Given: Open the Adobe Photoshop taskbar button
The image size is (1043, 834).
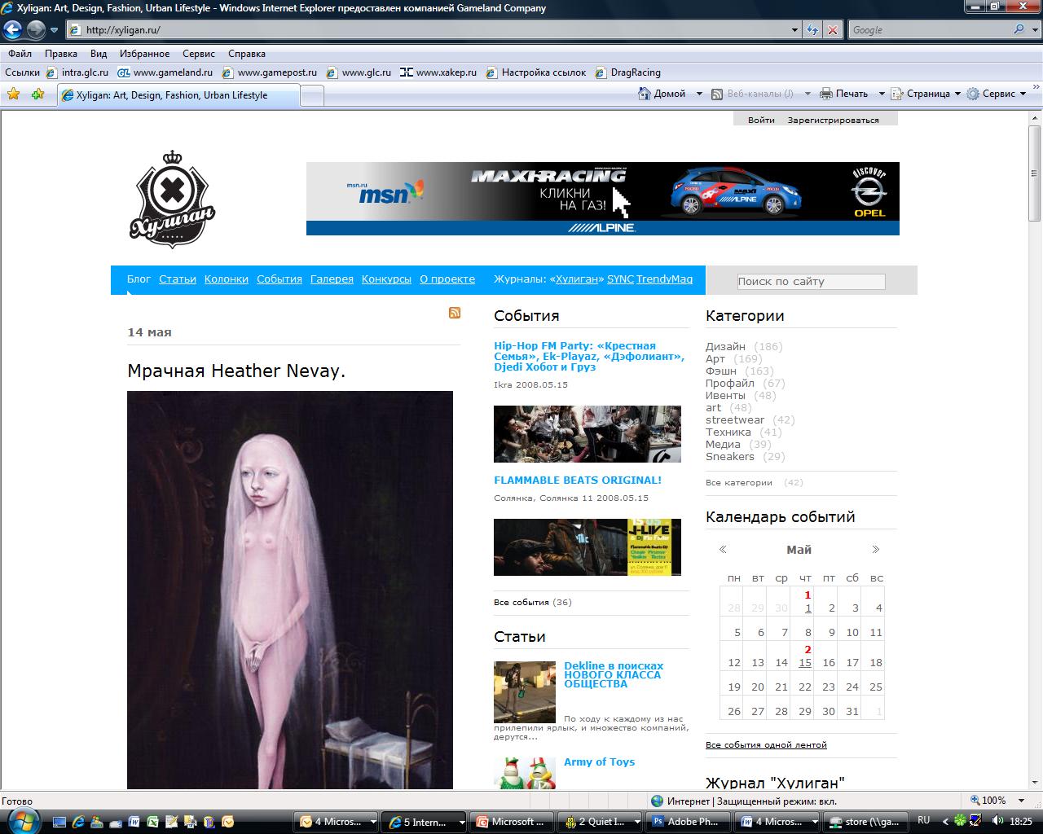Looking at the screenshot, I should pyautogui.click(x=689, y=822).
